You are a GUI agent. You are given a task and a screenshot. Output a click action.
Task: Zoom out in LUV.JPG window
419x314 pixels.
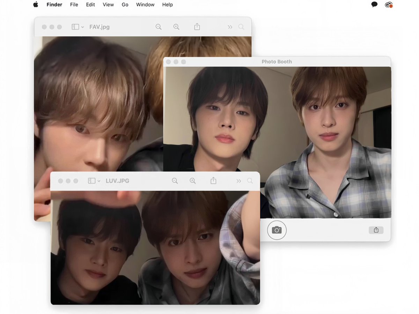click(x=175, y=181)
